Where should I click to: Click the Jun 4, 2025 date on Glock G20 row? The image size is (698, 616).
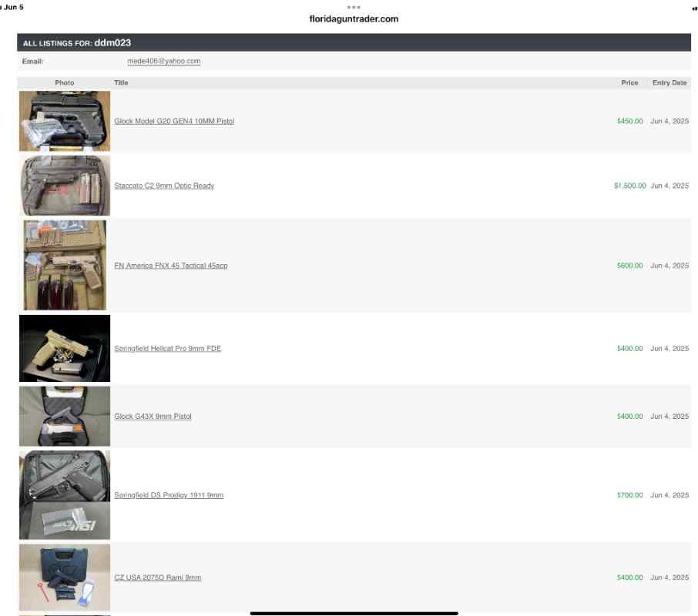(x=669, y=121)
